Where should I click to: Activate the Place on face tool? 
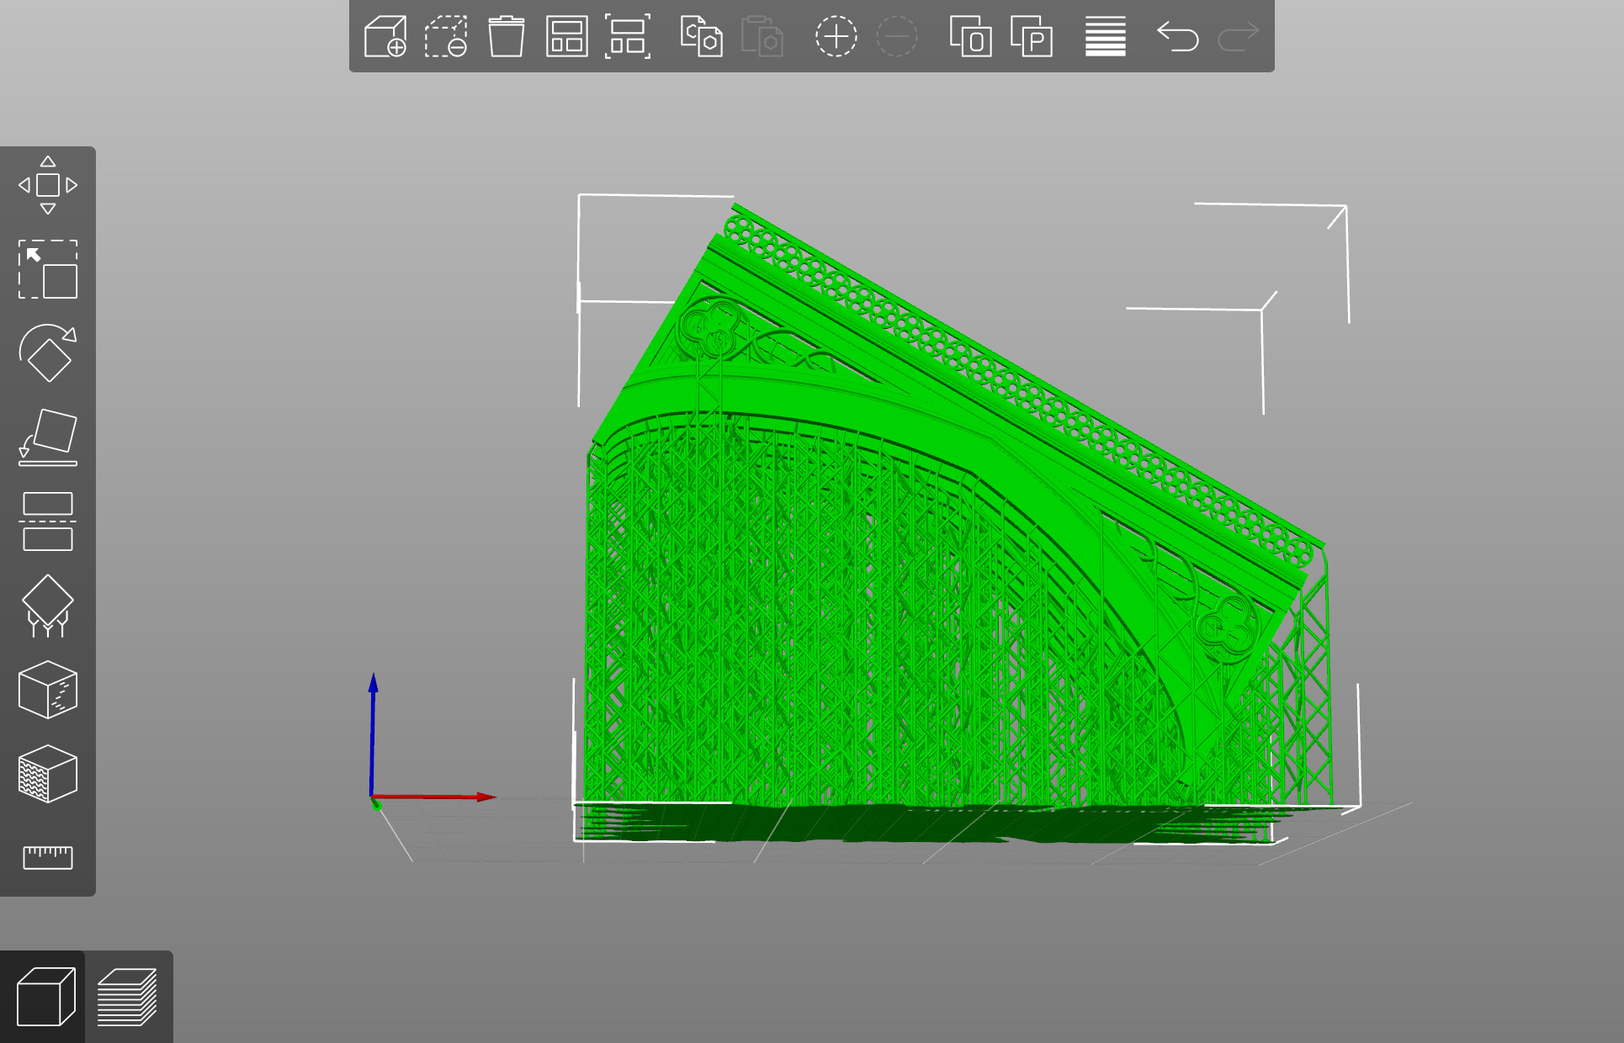click(x=48, y=437)
